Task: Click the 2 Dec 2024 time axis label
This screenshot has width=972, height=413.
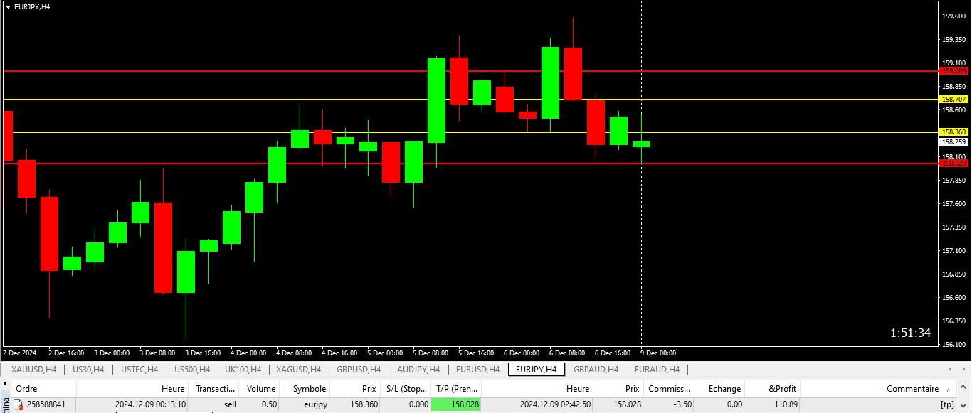Action: tap(20, 353)
